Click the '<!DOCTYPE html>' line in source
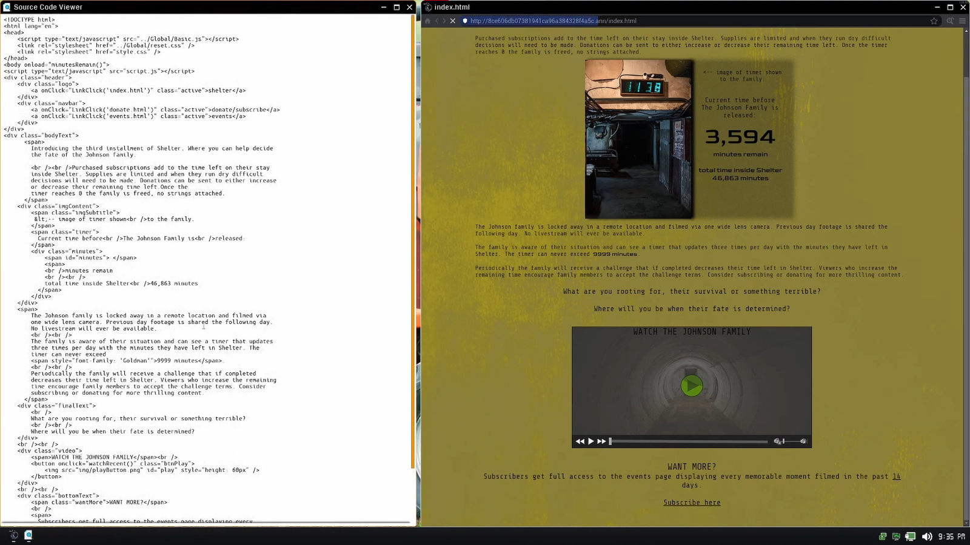 tap(29, 20)
